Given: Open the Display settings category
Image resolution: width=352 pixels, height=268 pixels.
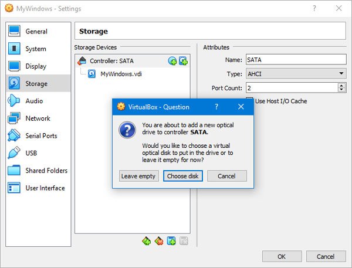Looking at the screenshot, I should [x=36, y=66].
